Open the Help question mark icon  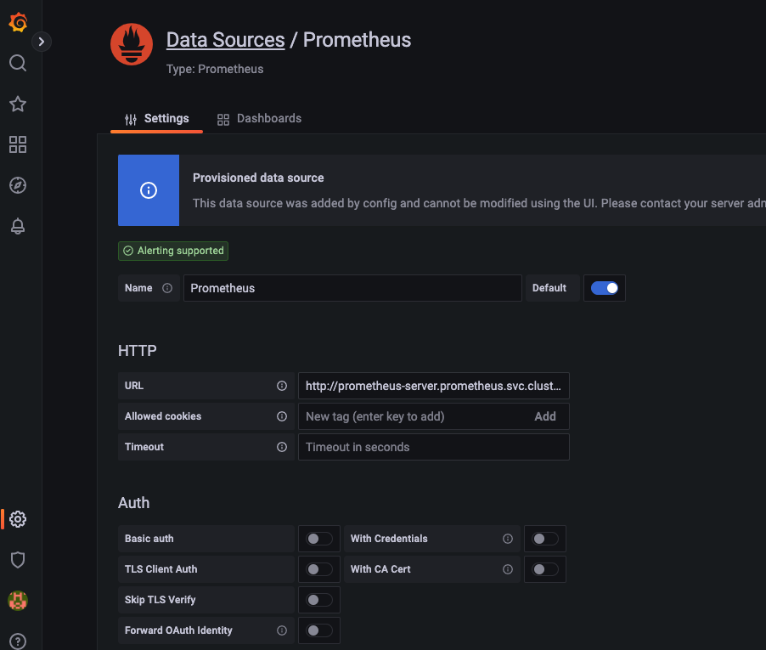click(18, 642)
